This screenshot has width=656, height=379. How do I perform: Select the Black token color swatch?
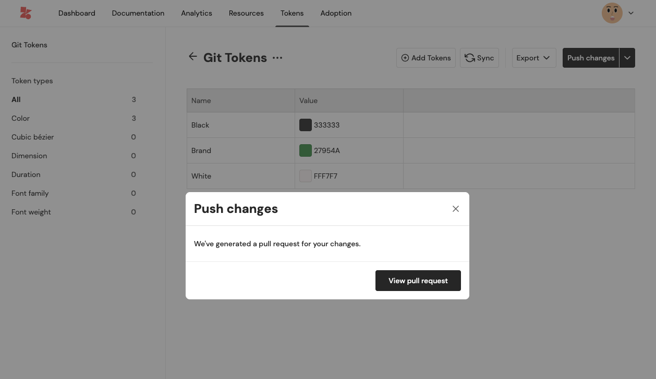(x=306, y=125)
